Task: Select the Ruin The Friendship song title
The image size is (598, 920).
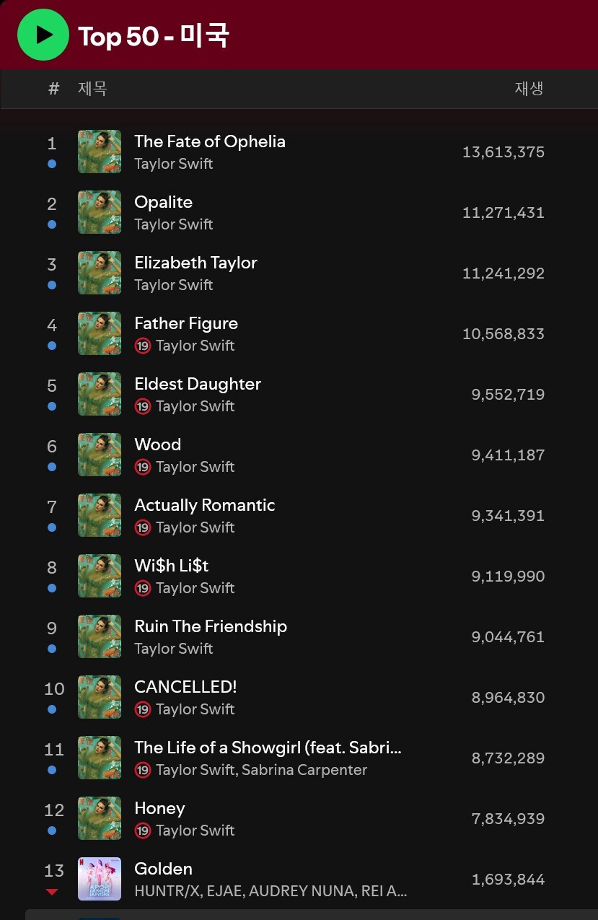Action: coord(211,626)
